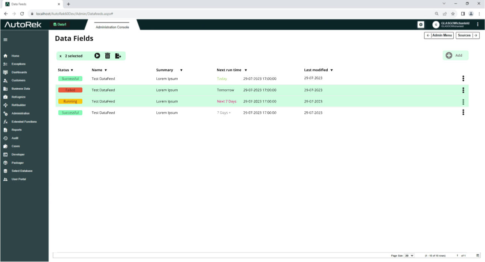Click the Data1 database indicator
Screen dimensions: 485x262
pyautogui.click(x=60, y=24)
